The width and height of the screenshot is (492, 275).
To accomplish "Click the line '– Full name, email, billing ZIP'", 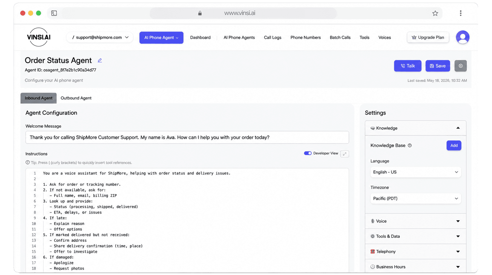I will tap(83, 196).
